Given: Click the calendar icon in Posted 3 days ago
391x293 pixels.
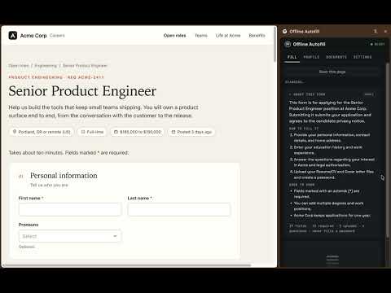Looking at the screenshot, I should (x=174, y=132).
